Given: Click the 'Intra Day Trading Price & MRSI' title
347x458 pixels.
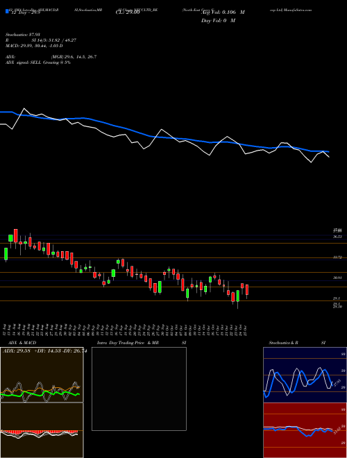Looking at the screenshot, I should point(142,343).
